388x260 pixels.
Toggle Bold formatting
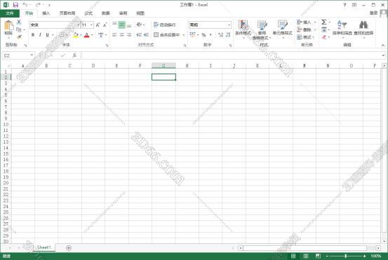33,35
